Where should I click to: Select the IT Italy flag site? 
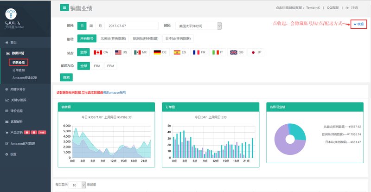point(217,52)
